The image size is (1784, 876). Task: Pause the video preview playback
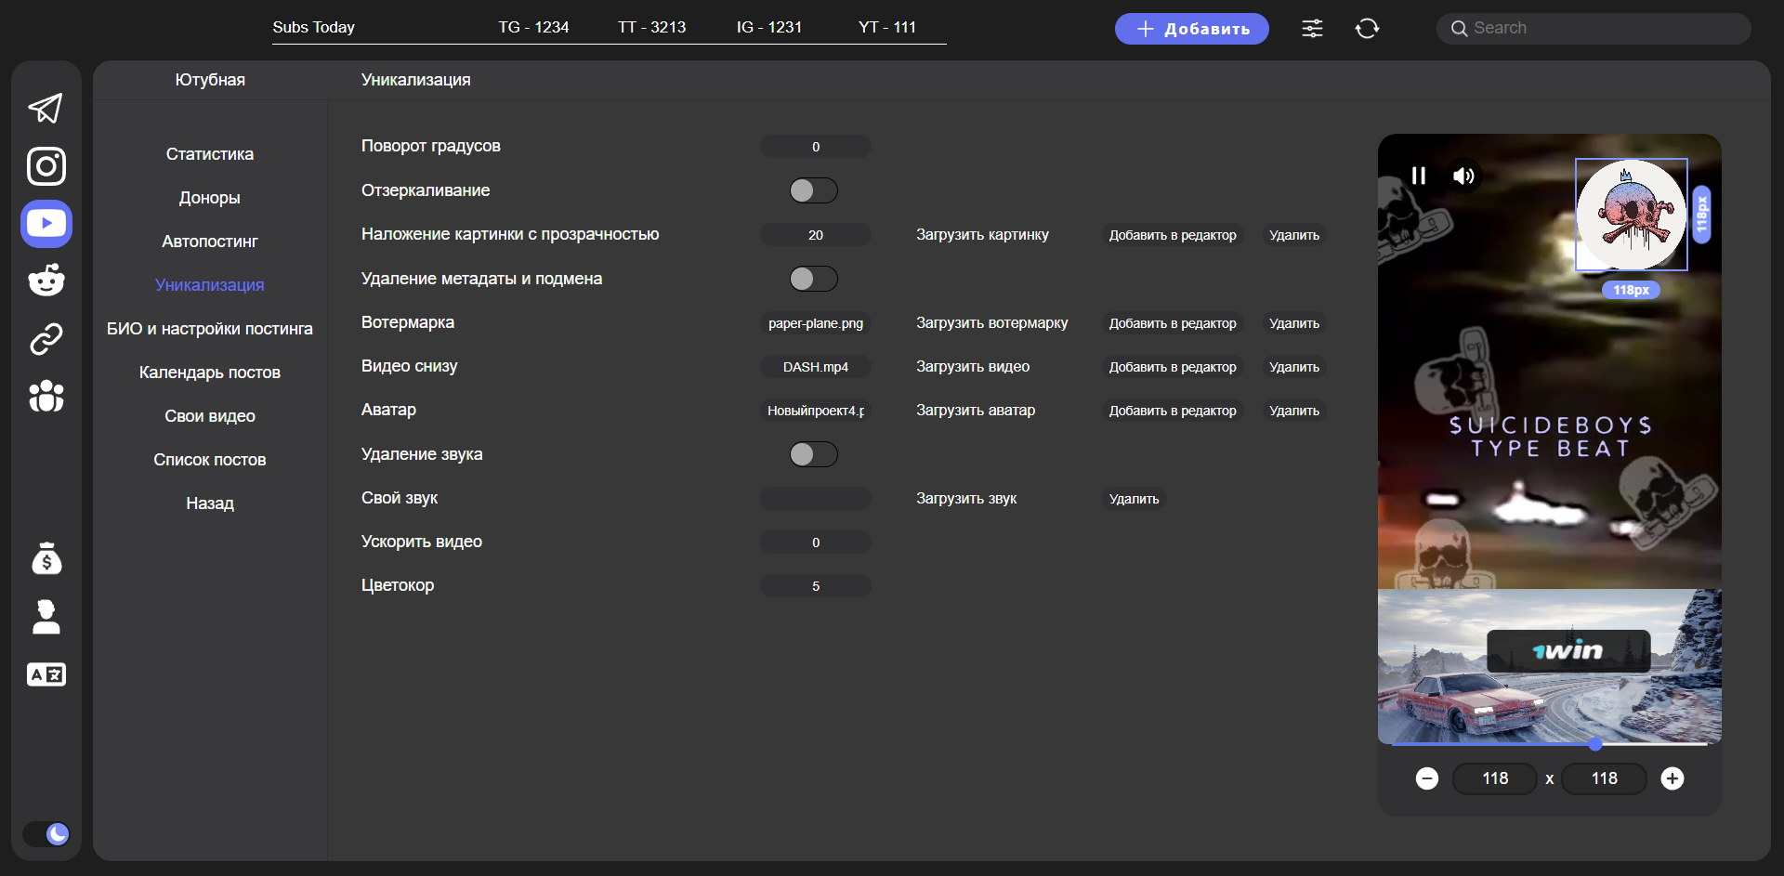coord(1418,176)
